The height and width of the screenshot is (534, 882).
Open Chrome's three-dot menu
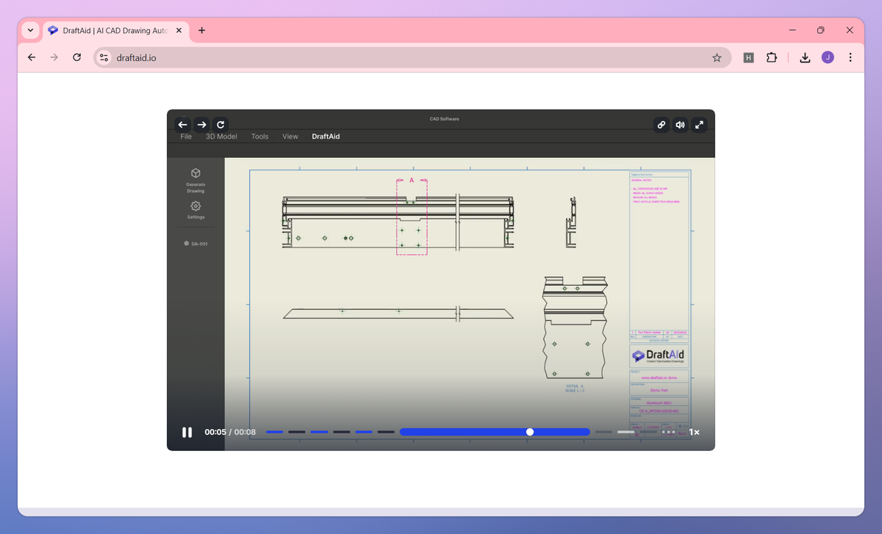[x=850, y=57]
